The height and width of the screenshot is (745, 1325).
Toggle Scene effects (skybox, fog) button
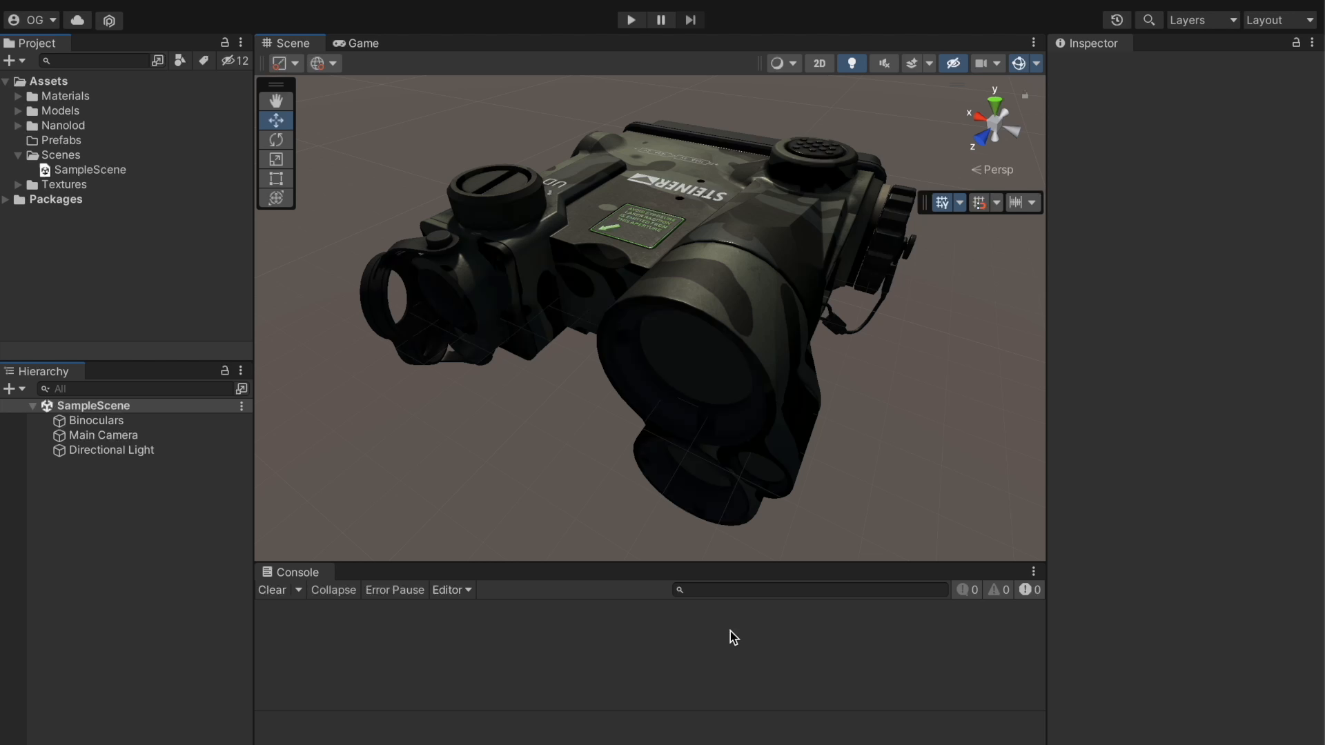point(912,63)
